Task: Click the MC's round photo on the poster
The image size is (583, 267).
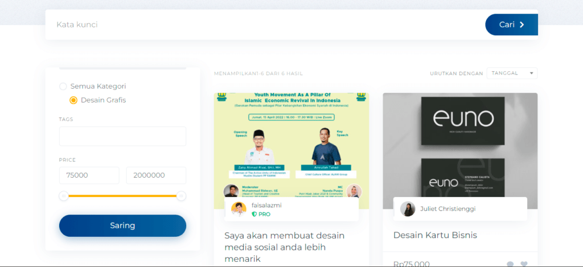Action: pyautogui.click(x=354, y=191)
